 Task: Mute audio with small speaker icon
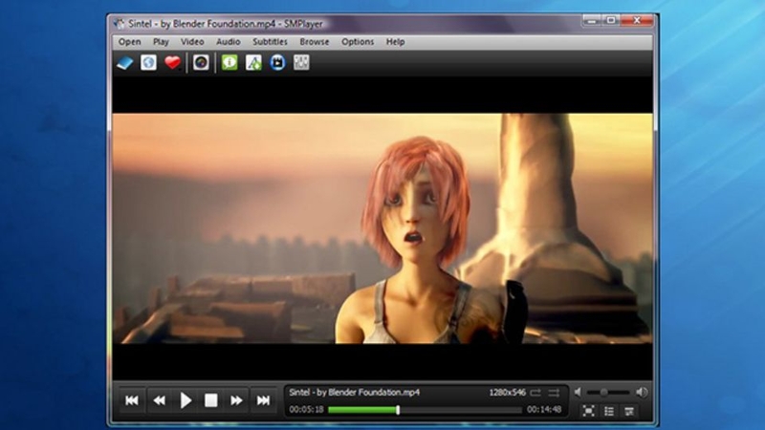pyautogui.click(x=578, y=392)
